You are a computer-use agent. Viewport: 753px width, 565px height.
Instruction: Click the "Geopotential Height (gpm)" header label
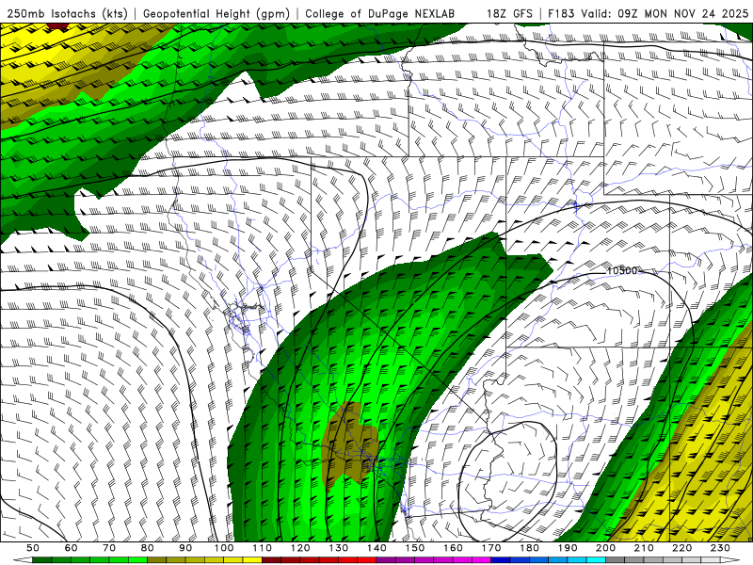coord(216,14)
